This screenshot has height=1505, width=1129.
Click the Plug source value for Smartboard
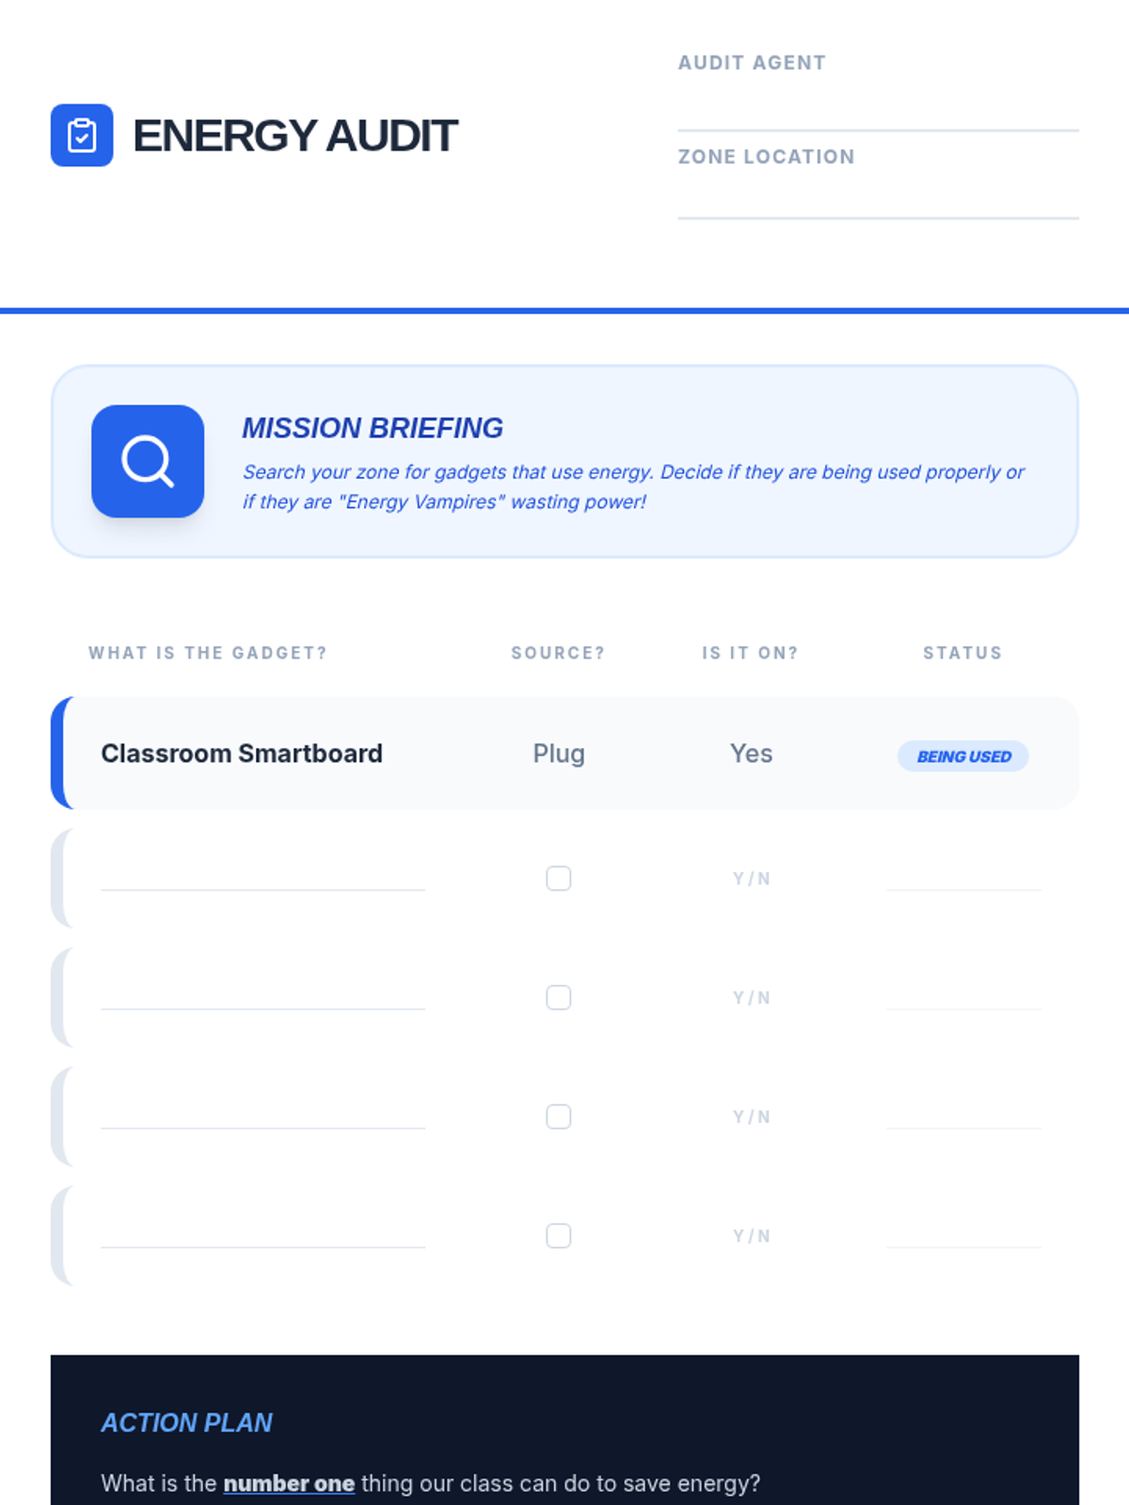559,753
